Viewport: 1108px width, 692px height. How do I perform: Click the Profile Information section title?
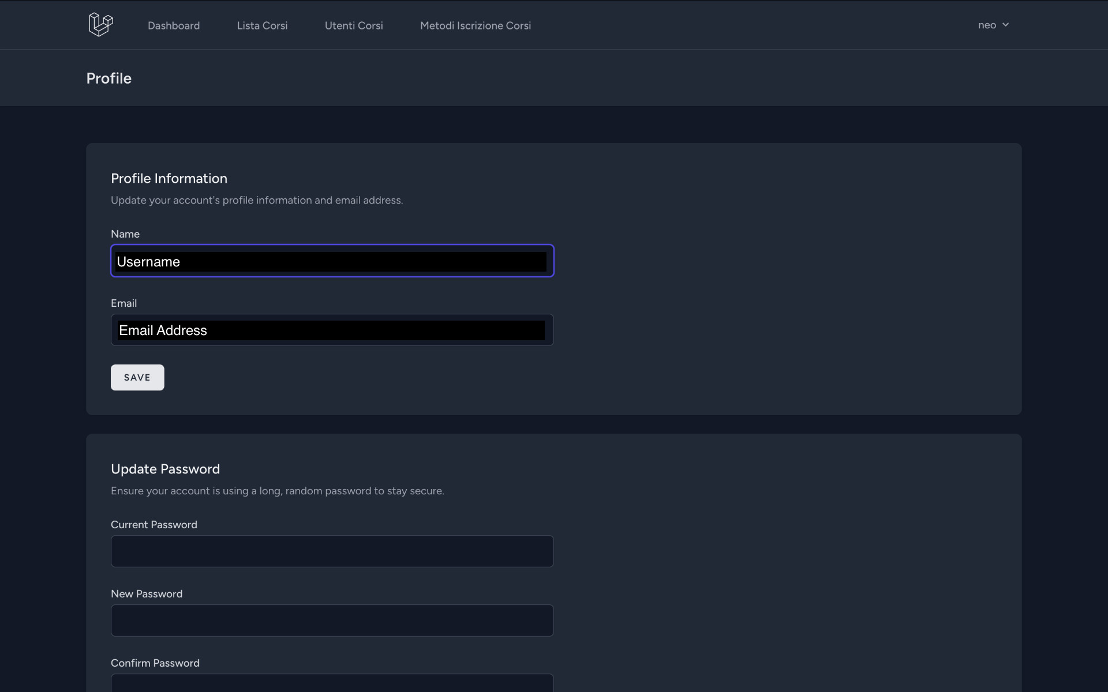[169, 178]
